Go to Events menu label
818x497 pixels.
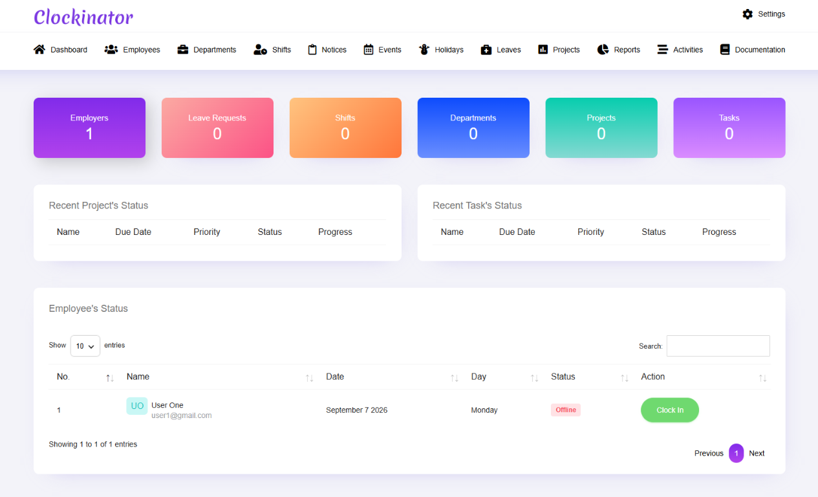pos(390,50)
